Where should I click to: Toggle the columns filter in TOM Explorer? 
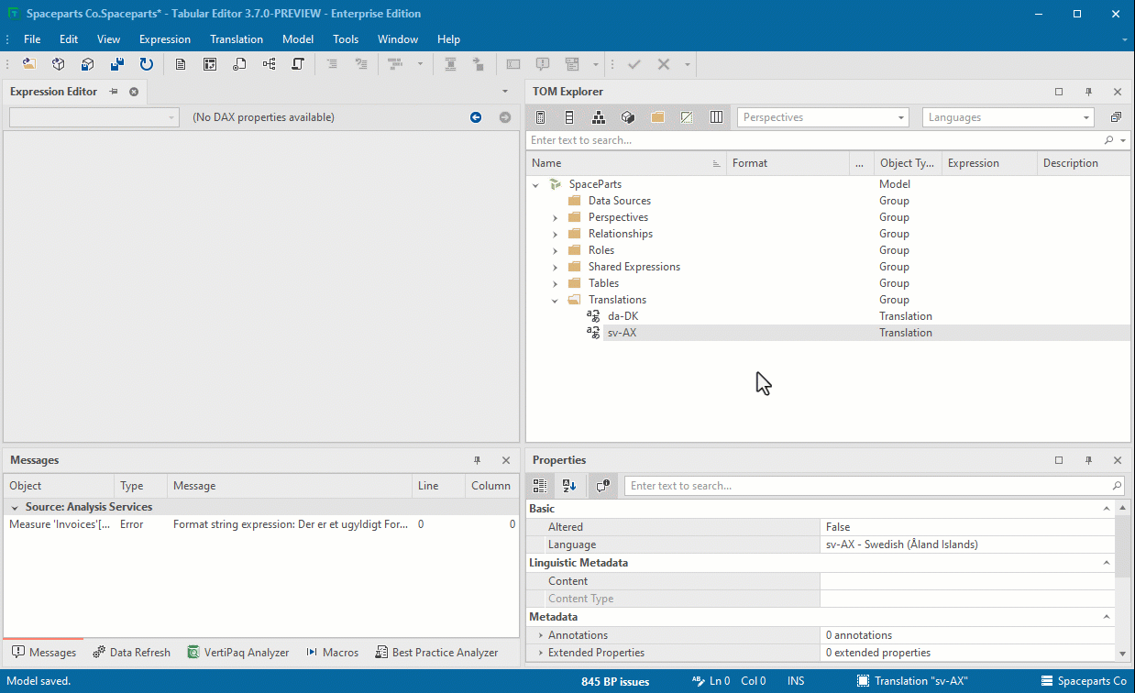click(716, 117)
